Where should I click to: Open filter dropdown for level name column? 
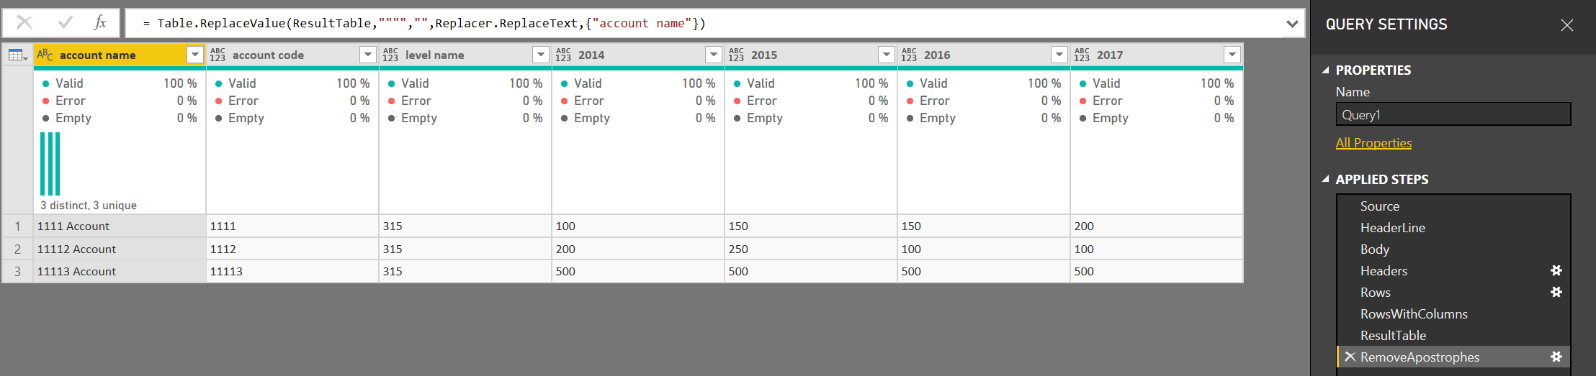541,55
